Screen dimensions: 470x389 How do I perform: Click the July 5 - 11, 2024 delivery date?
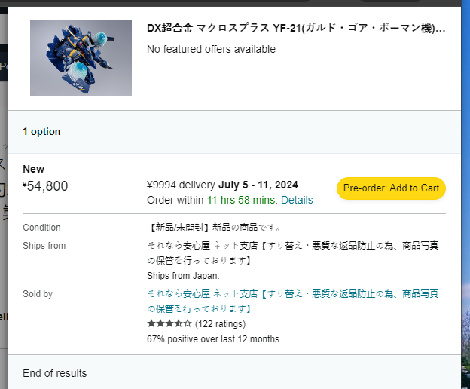coord(258,185)
